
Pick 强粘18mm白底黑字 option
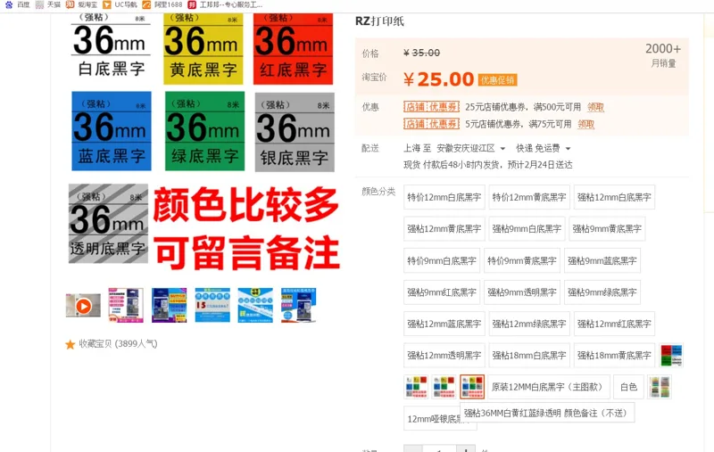click(529, 355)
